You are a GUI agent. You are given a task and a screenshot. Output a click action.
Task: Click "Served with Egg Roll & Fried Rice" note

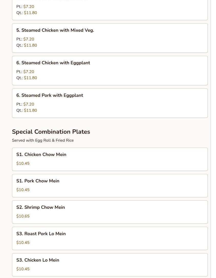coord(43,140)
